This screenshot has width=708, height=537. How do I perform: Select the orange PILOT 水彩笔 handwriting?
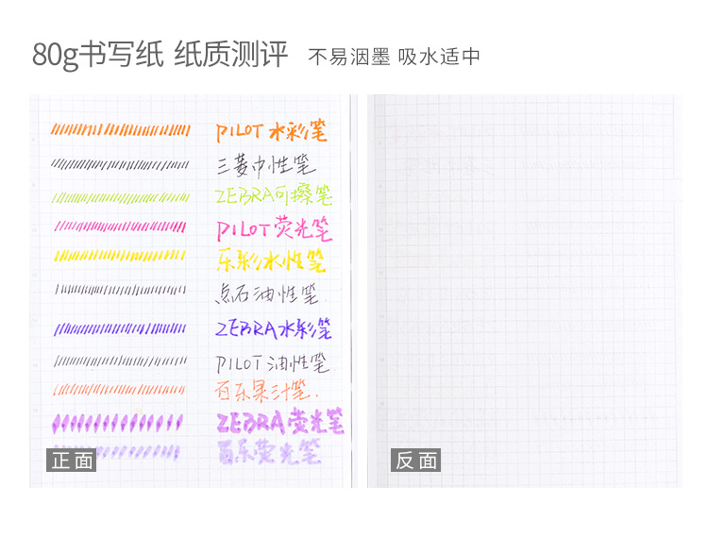(271, 131)
